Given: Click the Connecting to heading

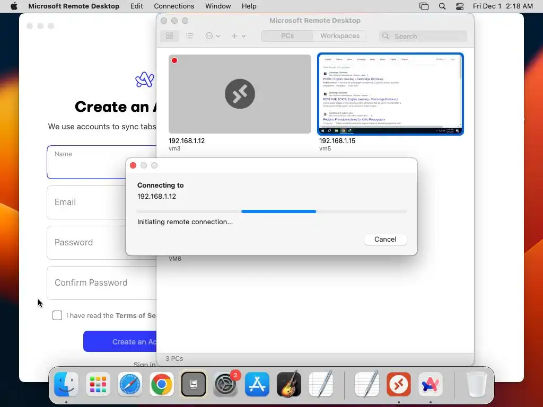Looking at the screenshot, I should [x=160, y=185].
